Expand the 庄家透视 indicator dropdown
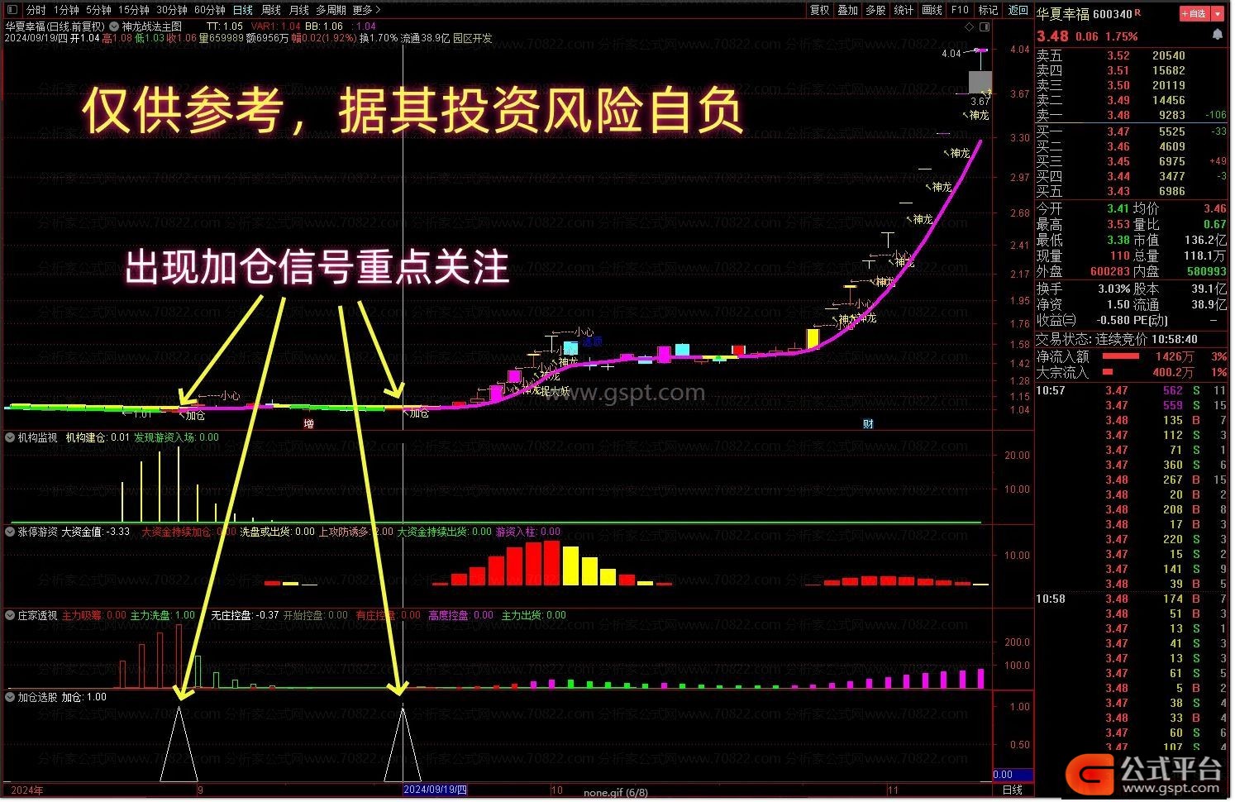This screenshot has width=1235, height=802. click(x=11, y=615)
